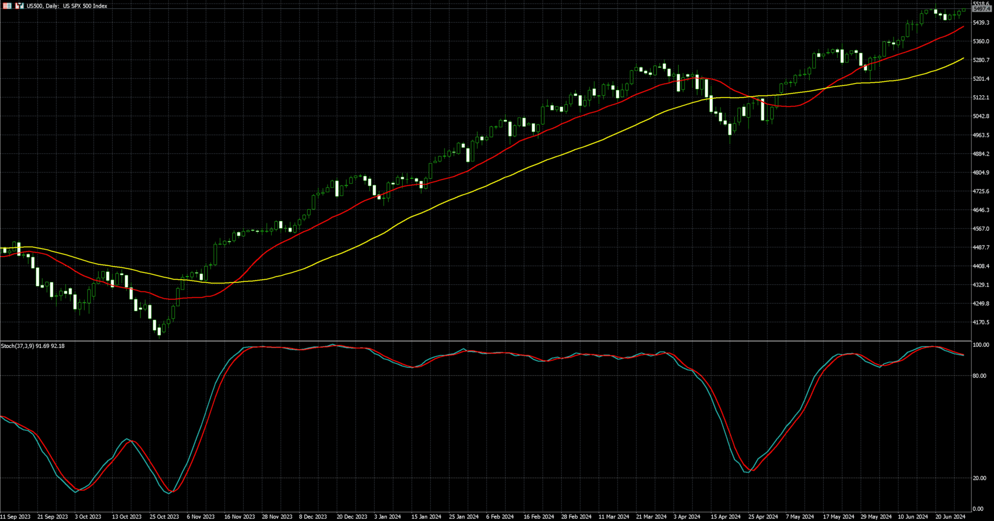
Task: Click the One Click Trading panel icon
Action: click(x=19, y=6)
